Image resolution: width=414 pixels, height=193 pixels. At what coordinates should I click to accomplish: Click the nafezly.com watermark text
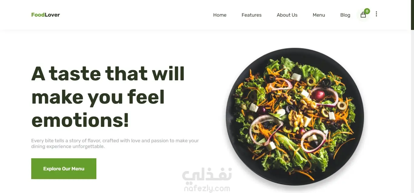pos(206,189)
